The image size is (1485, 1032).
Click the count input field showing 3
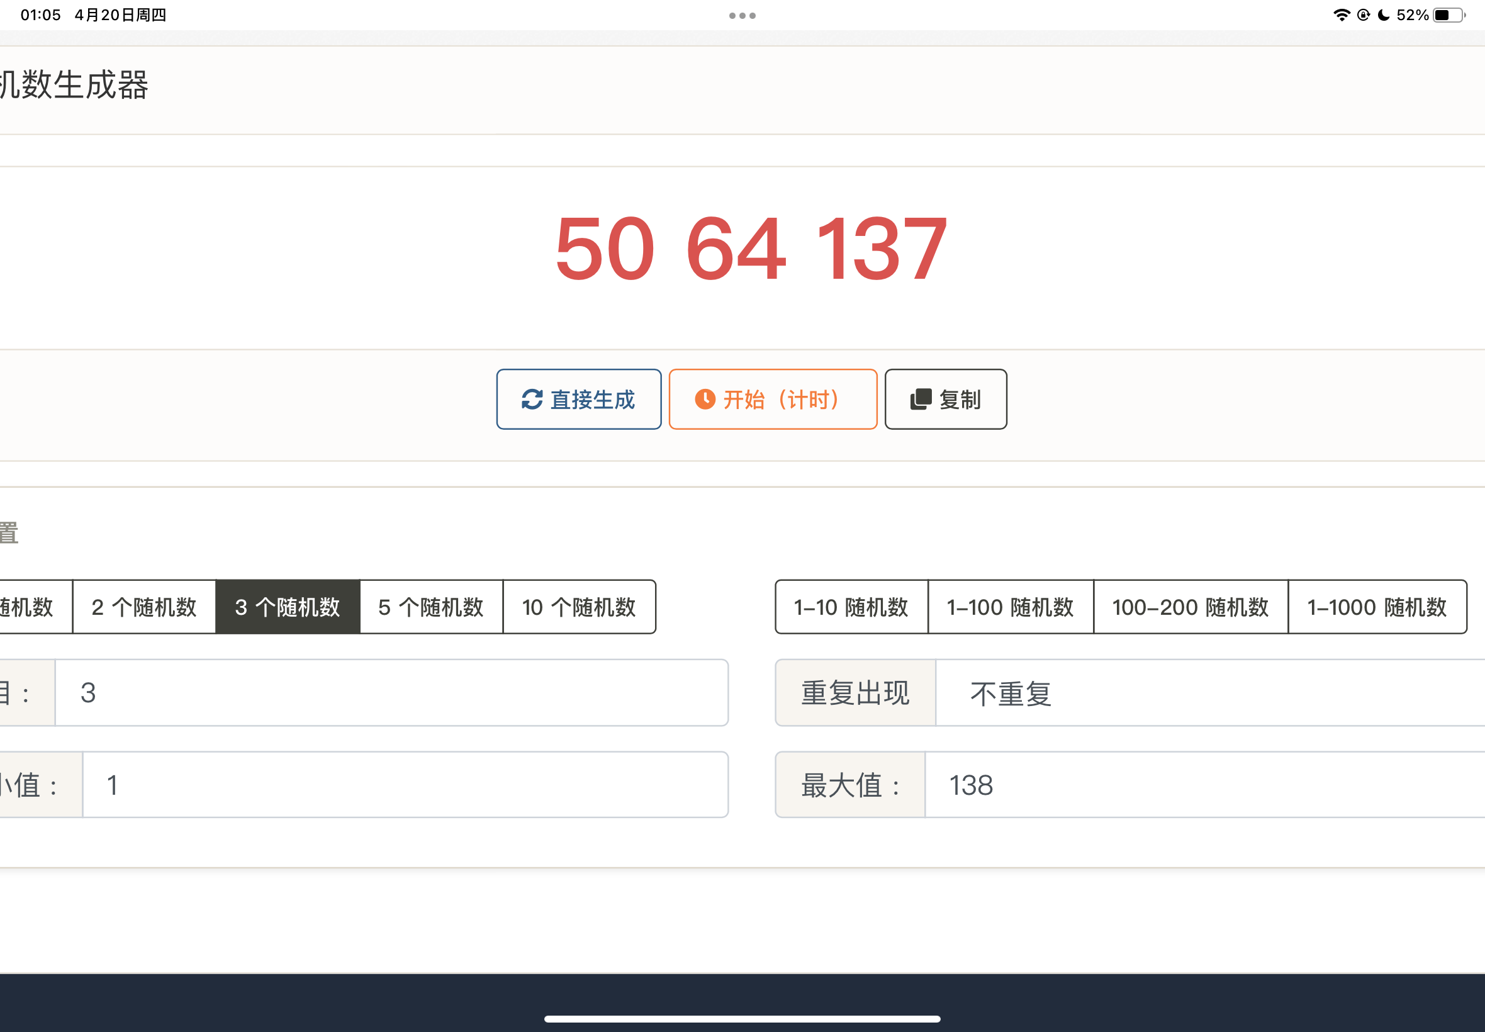pyautogui.click(x=392, y=693)
